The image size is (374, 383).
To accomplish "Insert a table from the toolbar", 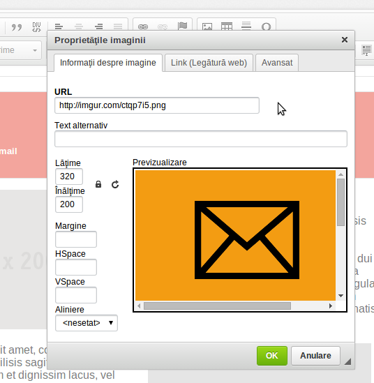I will pos(227,27).
